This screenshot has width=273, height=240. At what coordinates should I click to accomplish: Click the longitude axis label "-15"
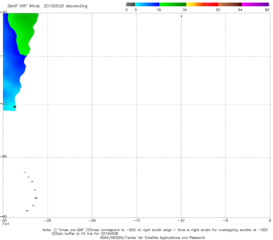pyautogui.click(x=136, y=220)
